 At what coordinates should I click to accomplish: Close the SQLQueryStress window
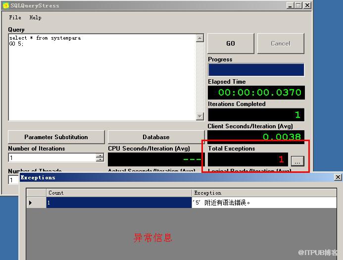[x=307, y=5]
